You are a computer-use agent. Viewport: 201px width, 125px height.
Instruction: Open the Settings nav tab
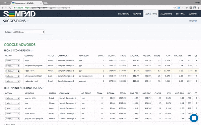coord(180,14)
